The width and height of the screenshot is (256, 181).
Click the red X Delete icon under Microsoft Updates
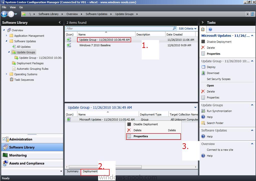click(203, 47)
